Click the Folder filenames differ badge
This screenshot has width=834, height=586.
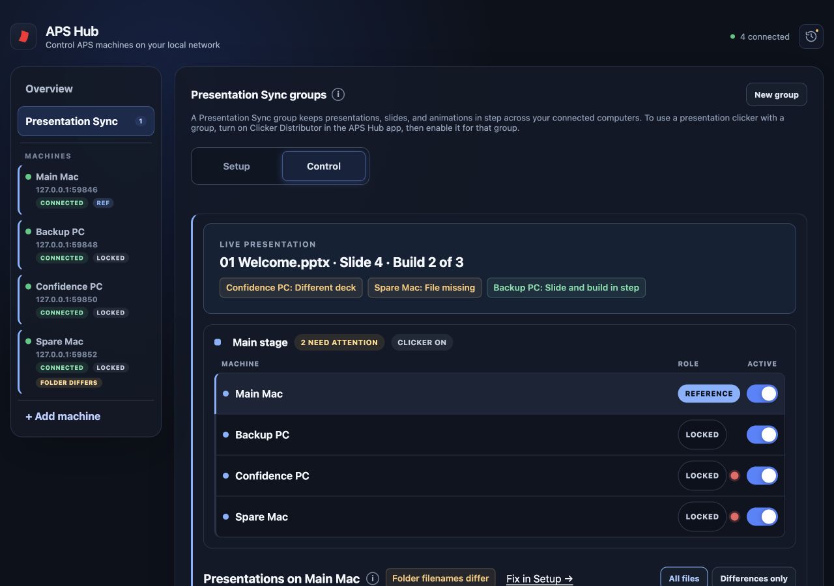[440, 578]
